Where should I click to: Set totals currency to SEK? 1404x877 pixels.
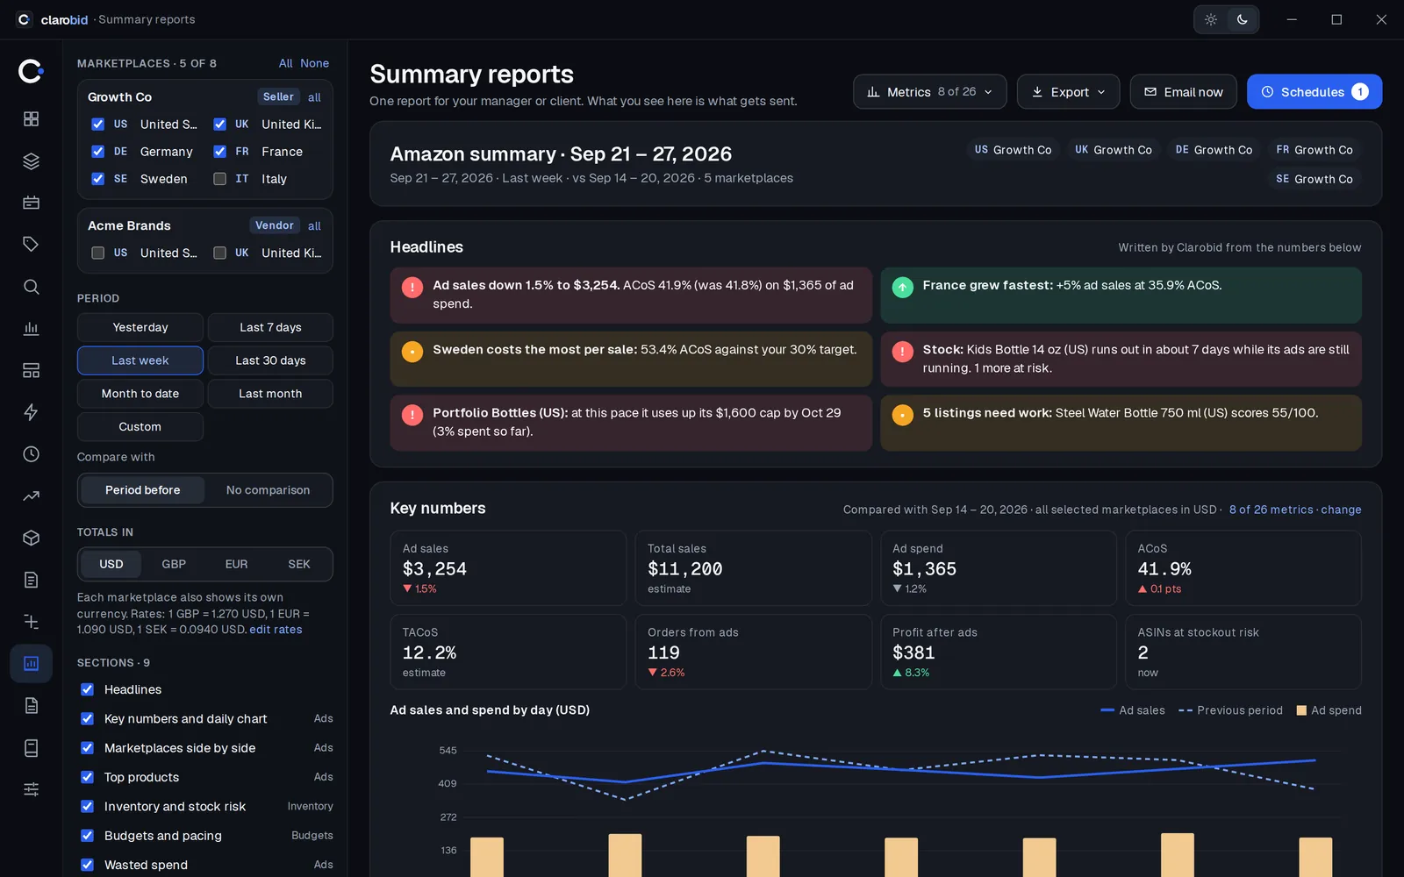(x=299, y=564)
